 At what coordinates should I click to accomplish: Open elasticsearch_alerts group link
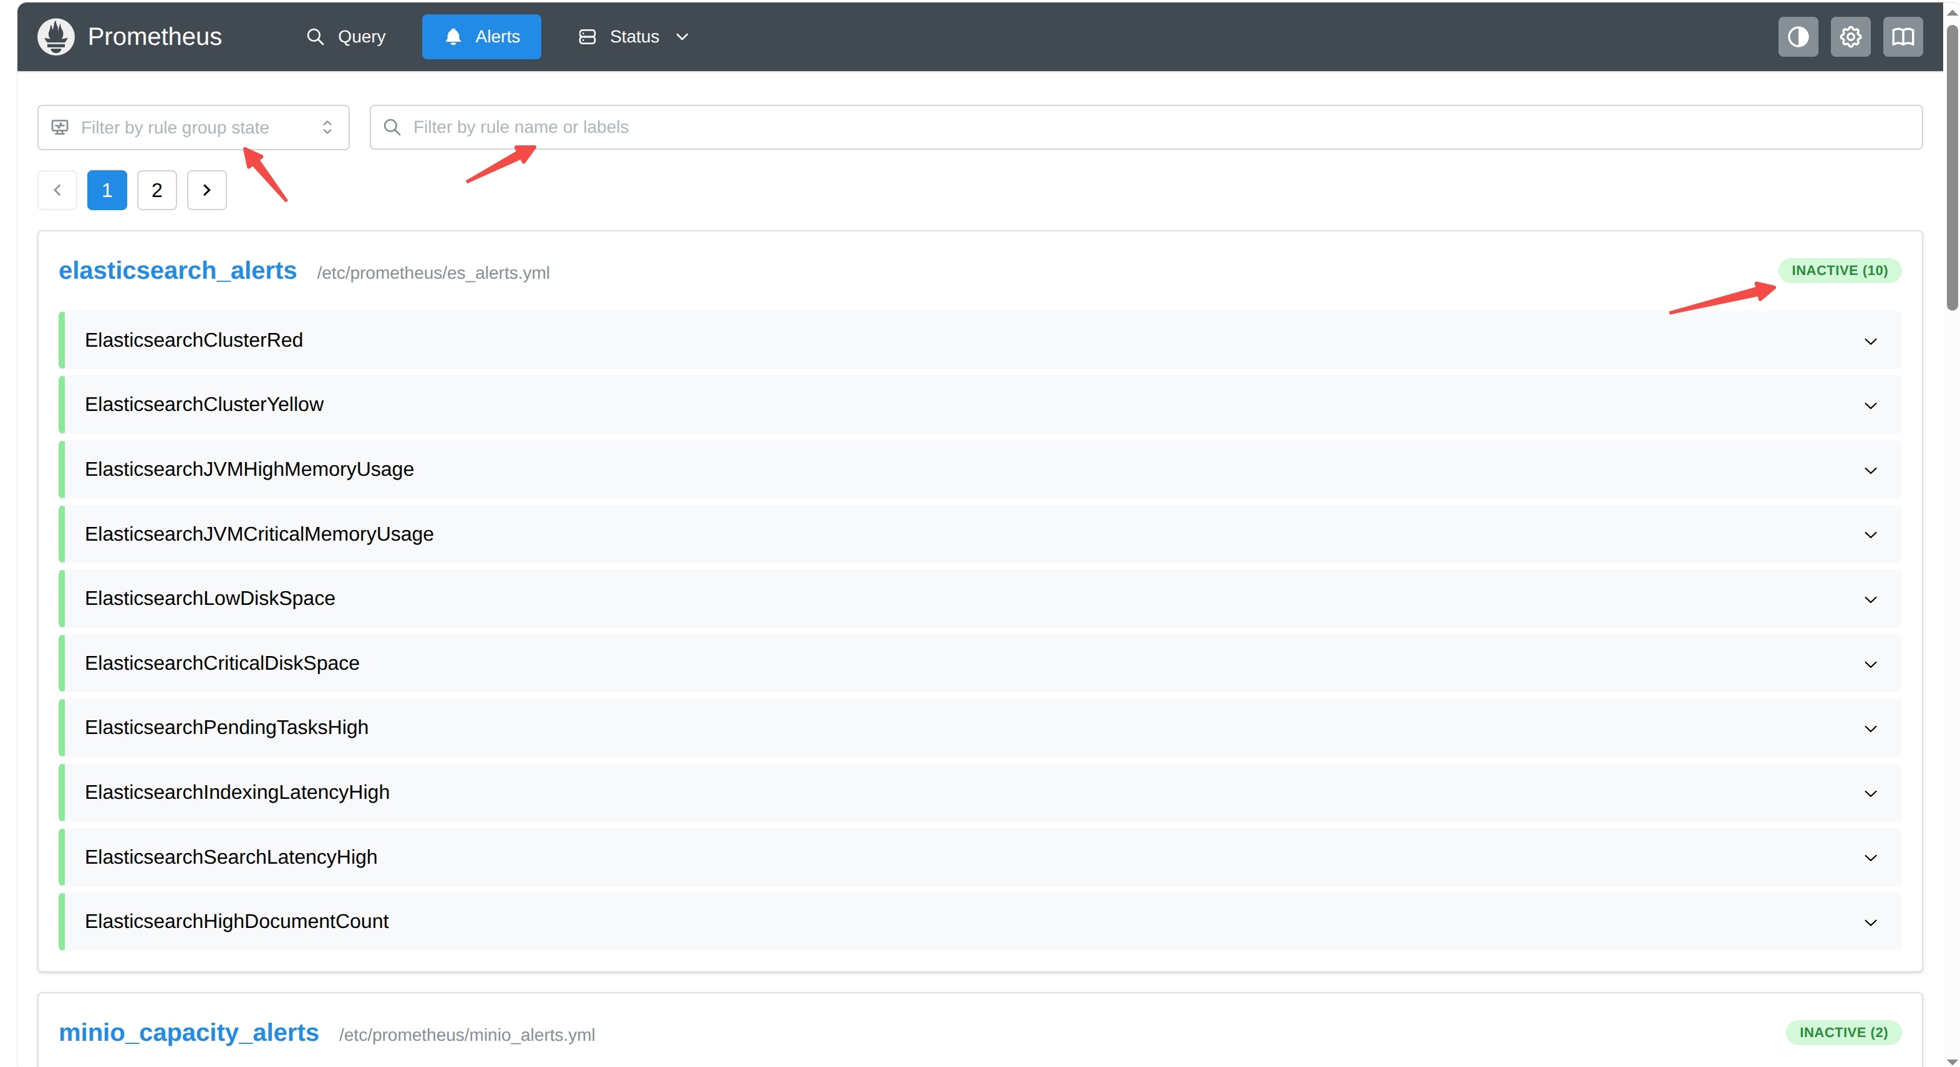(177, 270)
